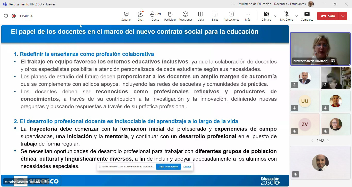Image resolution: width=352 pixels, height=187 pixels.
Task: Go to next participants page
Action: (x=328, y=141)
